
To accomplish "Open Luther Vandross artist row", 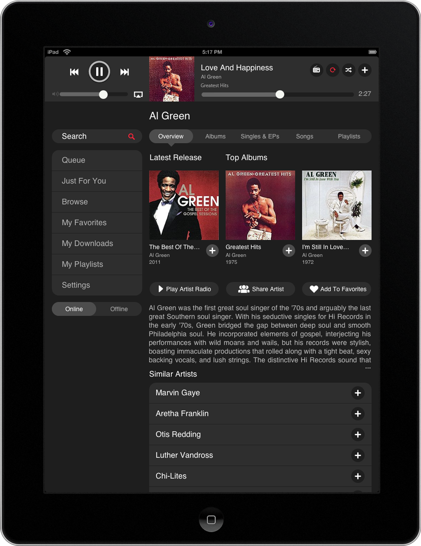I will click(x=260, y=456).
